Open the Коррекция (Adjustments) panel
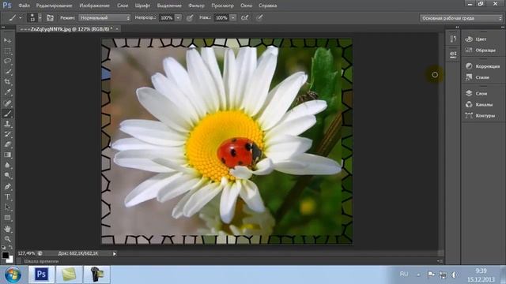506x284 pixels. 482,66
